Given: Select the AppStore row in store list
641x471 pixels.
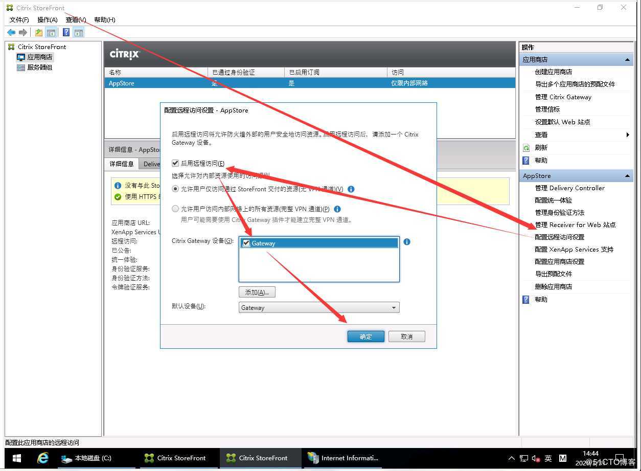Looking at the screenshot, I should 310,83.
